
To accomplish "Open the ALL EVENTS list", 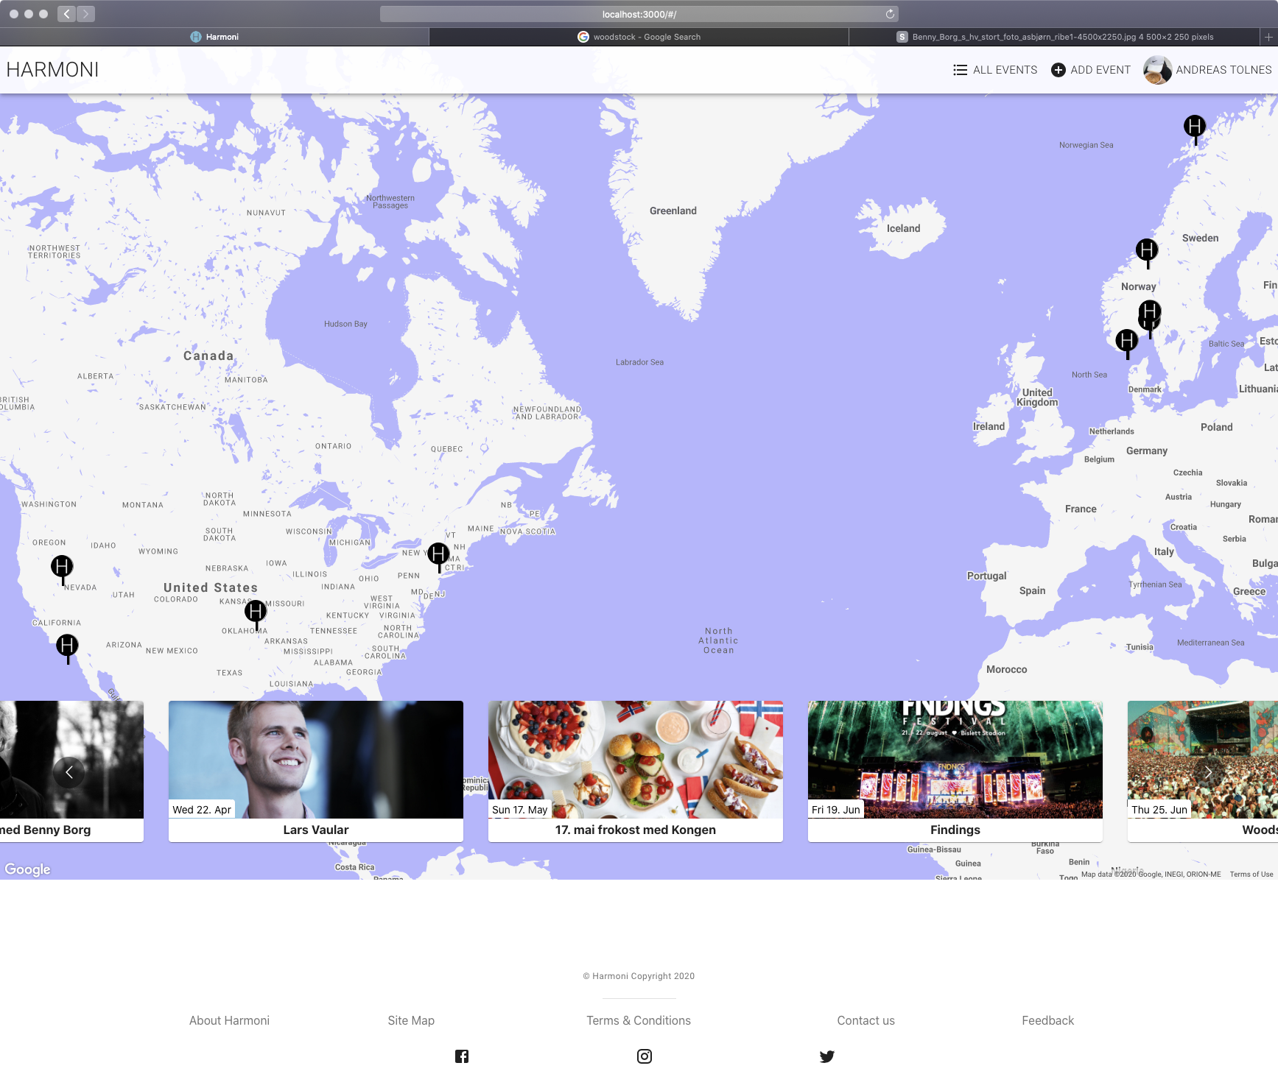I will tap(995, 70).
